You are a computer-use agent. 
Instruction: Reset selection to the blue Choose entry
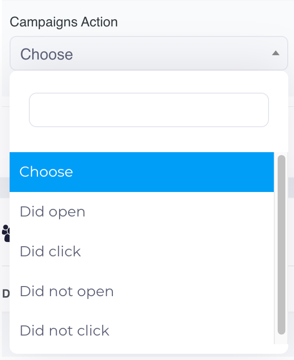click(x=46, y=172)
